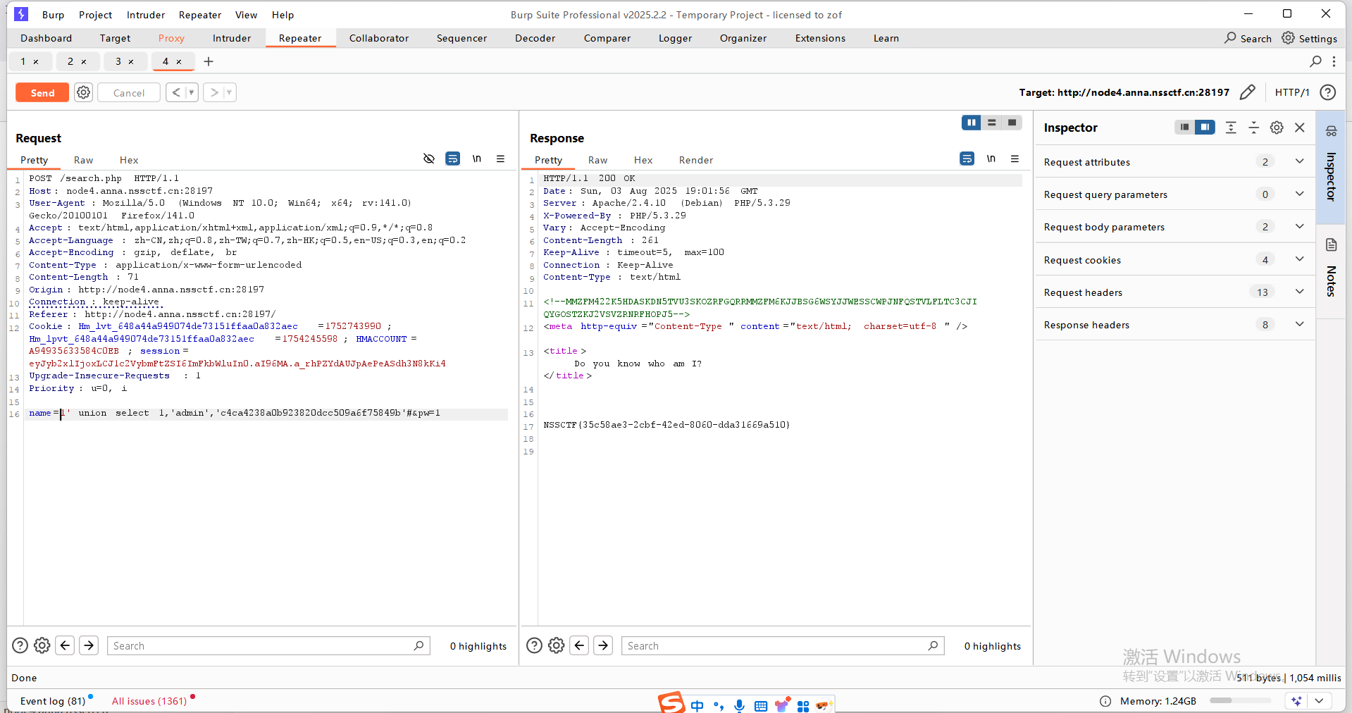The image size is (1352, 713).
Task: Dock Inspector to the right layout
Action: tap(1205, 128)
